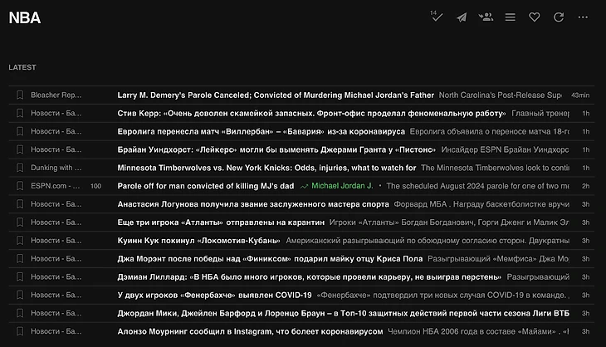Bookmark the Стив Керр article
606x347 pixels.
(x=20, y=114)
